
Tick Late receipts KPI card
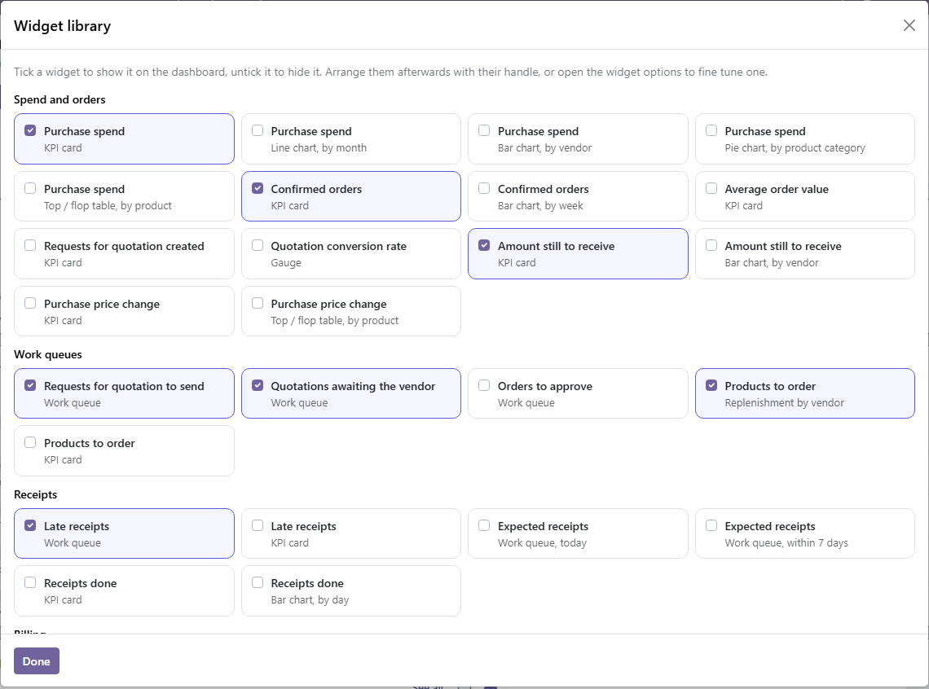(x=258, y=525)
